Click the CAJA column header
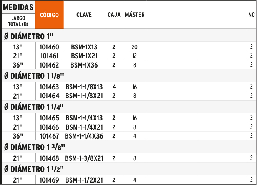The image size is (259, 188). point(114,15)
